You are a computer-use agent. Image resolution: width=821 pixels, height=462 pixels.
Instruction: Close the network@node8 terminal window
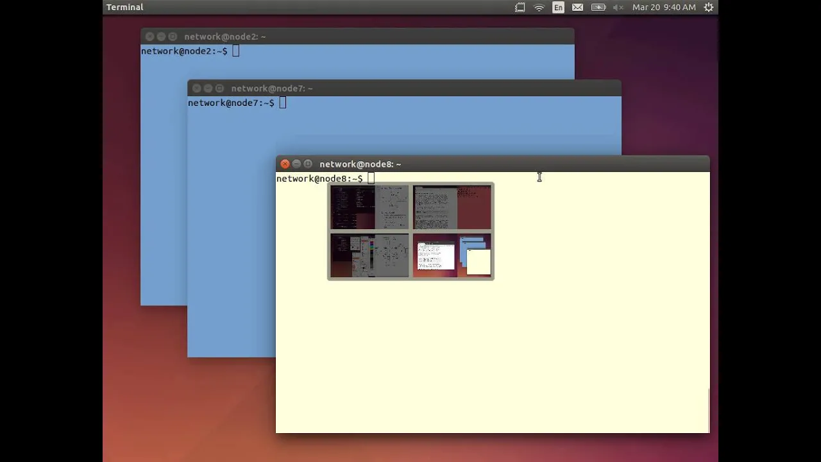coord(285,164)
